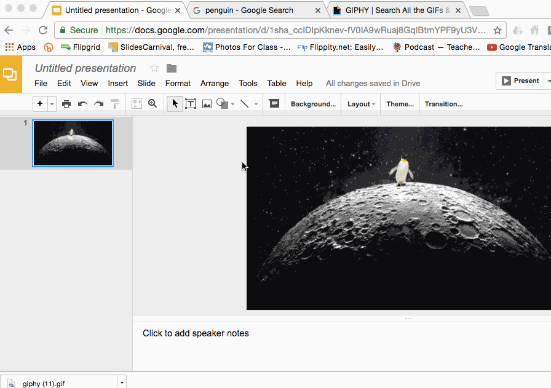This screenshot has width=551, height=388.
Task: Select the text box tool
Action: click(x=191, y=104)
